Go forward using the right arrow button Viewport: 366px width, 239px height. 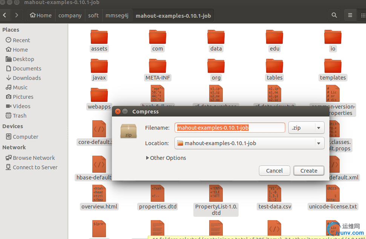click(x=16, y=15)
